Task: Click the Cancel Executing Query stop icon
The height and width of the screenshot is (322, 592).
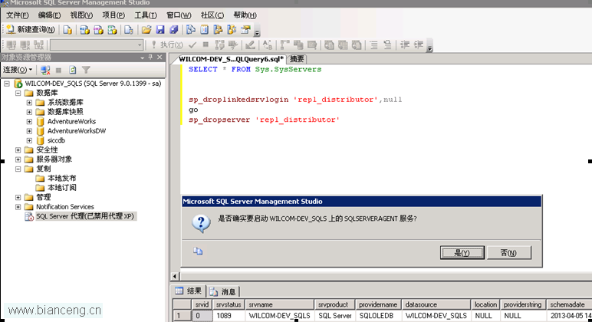Action: (x=206, y=45)
